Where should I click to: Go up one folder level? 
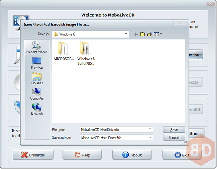coord(142,34)
